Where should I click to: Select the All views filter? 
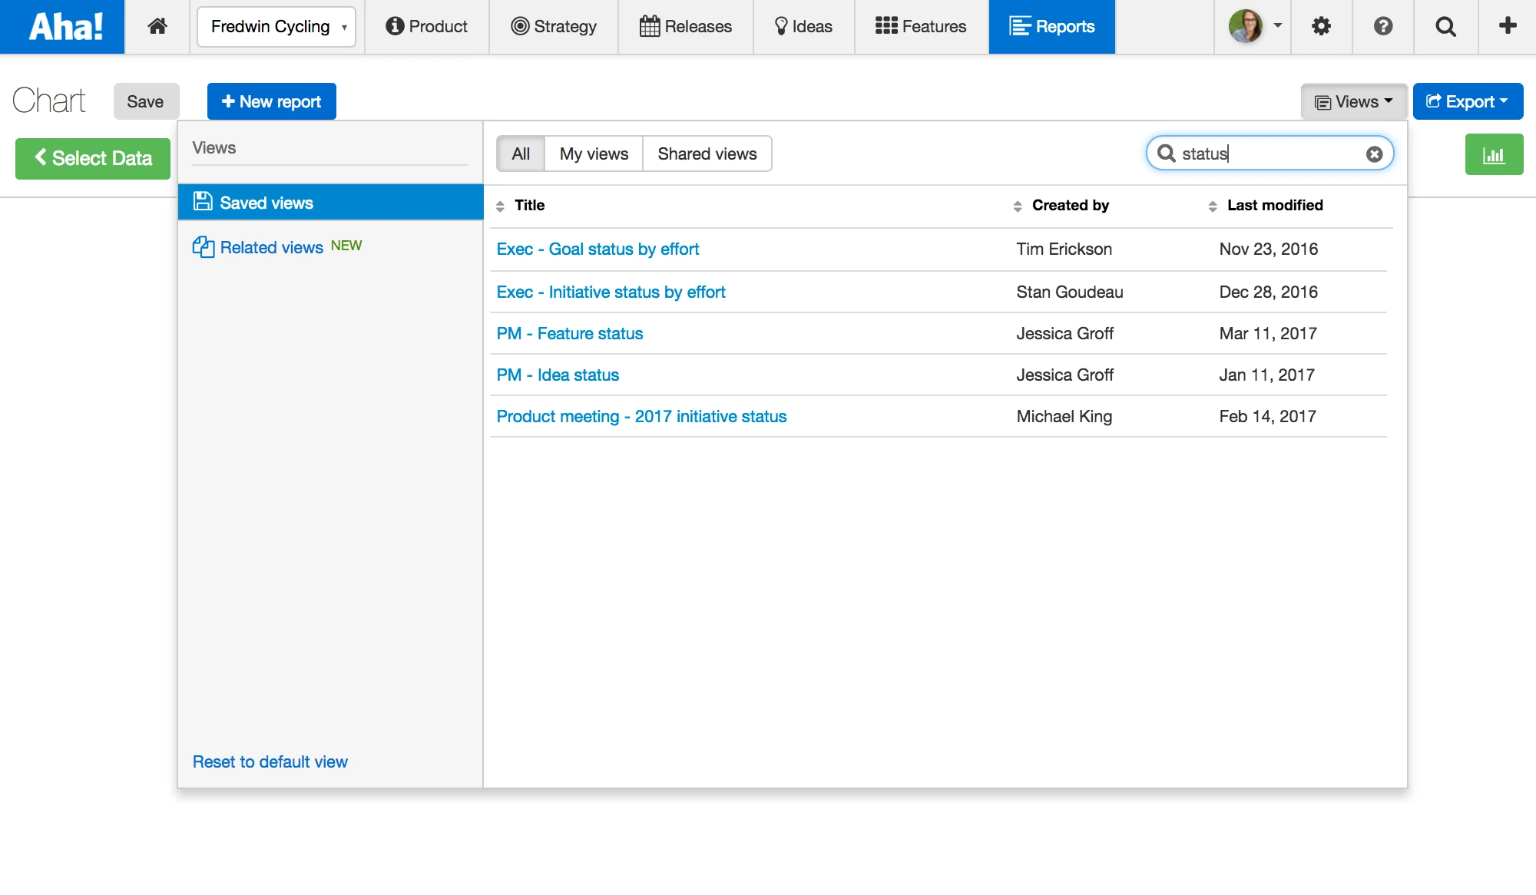point(521,154)
